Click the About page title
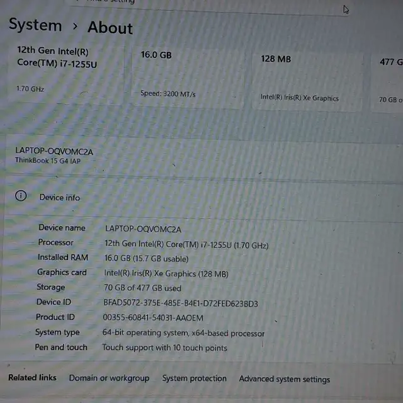403x403 pixels. [x=110, y=28]
